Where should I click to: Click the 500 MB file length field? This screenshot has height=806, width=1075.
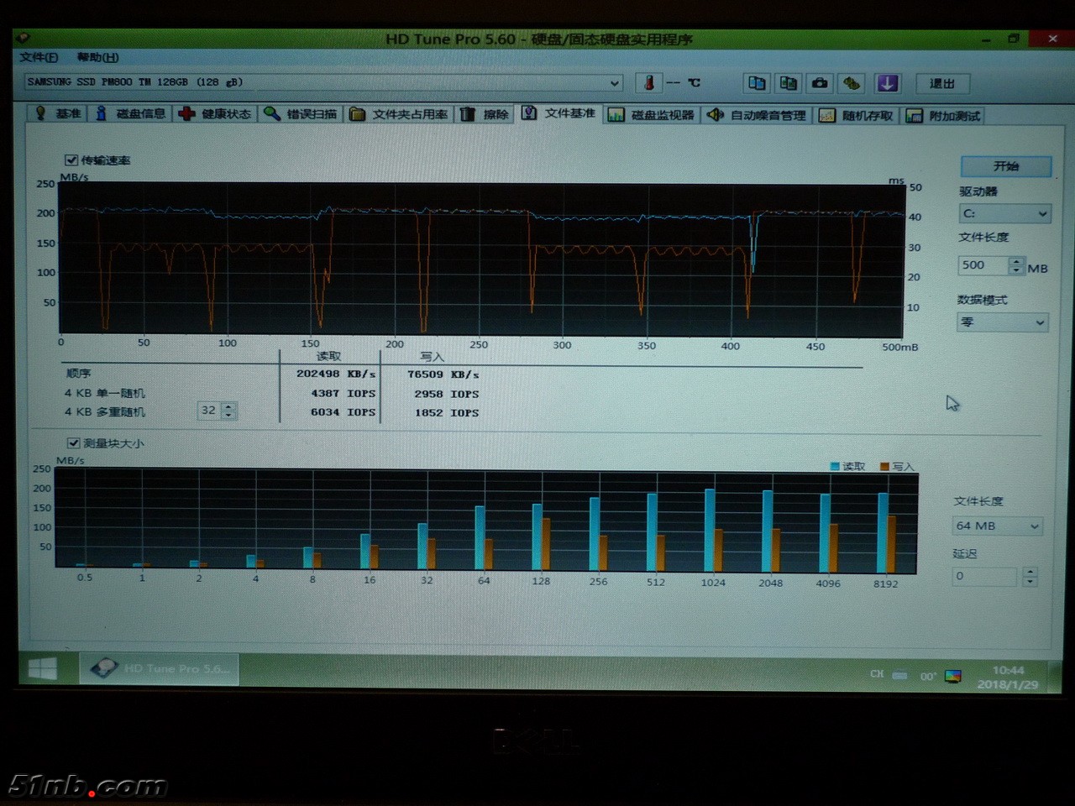click(x=981, y=265)
